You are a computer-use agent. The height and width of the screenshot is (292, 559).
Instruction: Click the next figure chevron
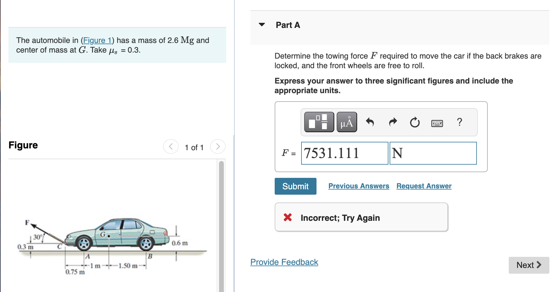tap(218, 147)
